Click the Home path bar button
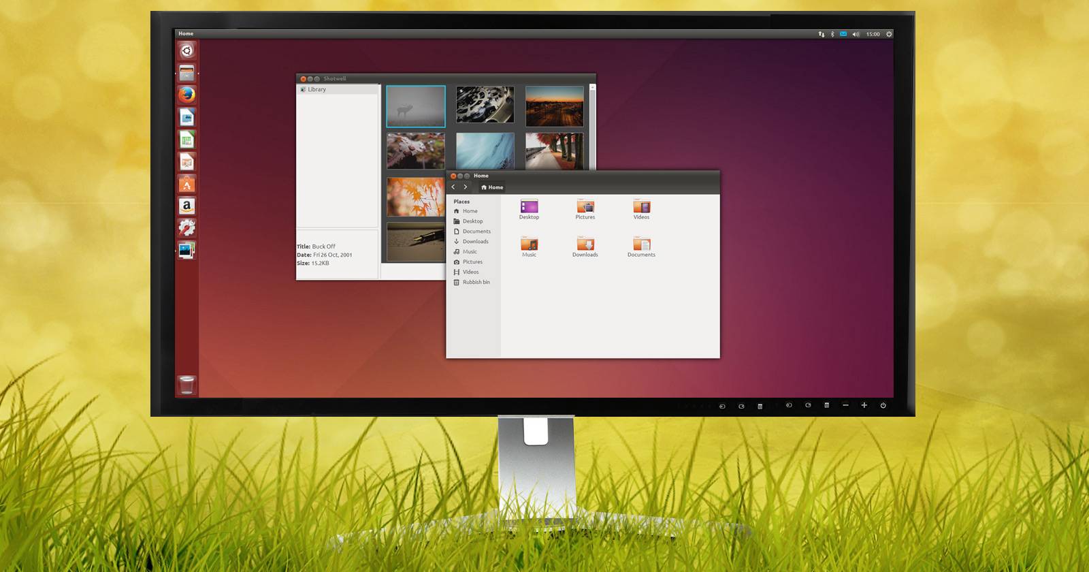The width and height of the screenshot is (1089, 572). tap(492, 187)
